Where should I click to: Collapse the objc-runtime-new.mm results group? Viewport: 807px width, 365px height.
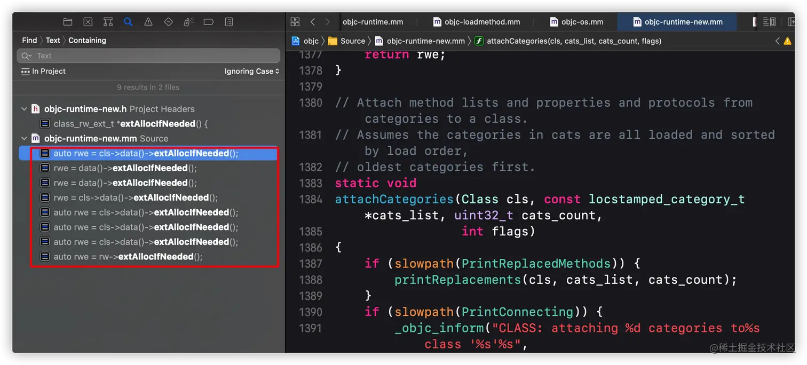(24, 138)
